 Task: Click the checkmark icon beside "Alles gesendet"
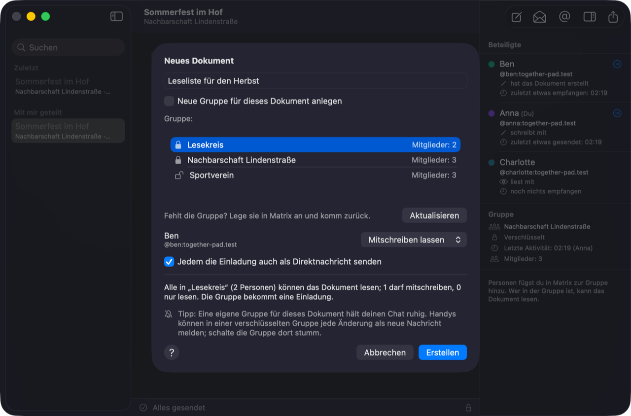point(143,408)
